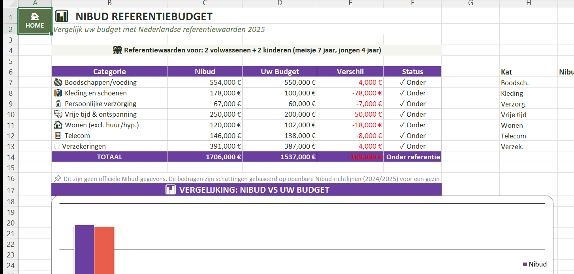Click the purple Nibud bar in the chart
This screenshot has width=574, height=274.
click(84, 249)
